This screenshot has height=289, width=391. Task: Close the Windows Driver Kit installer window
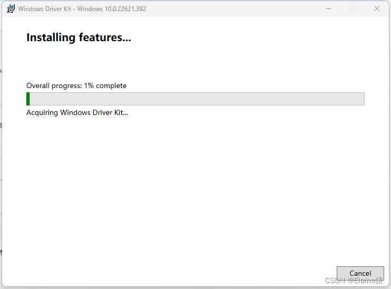point(377,9)
